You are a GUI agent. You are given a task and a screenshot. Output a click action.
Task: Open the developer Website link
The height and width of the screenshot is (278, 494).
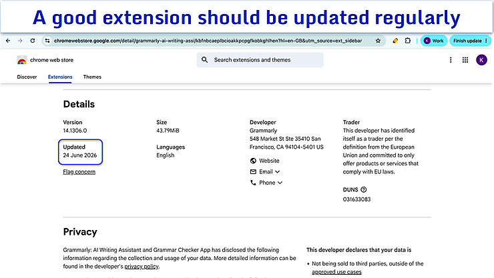pos(269,161)
